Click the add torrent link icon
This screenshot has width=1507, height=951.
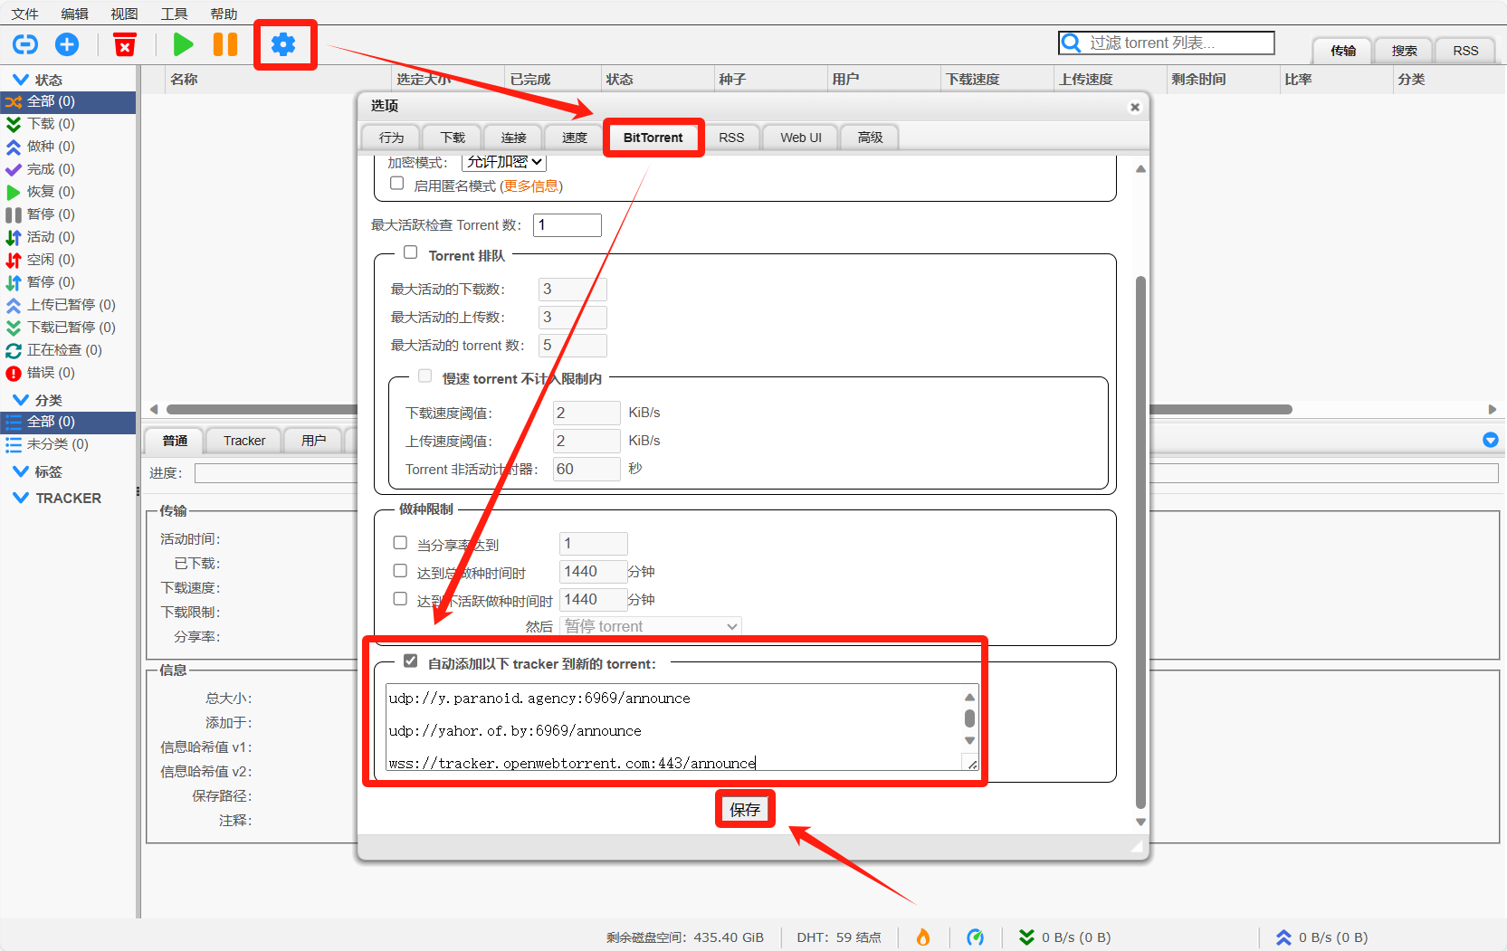[x=25, y=44]
